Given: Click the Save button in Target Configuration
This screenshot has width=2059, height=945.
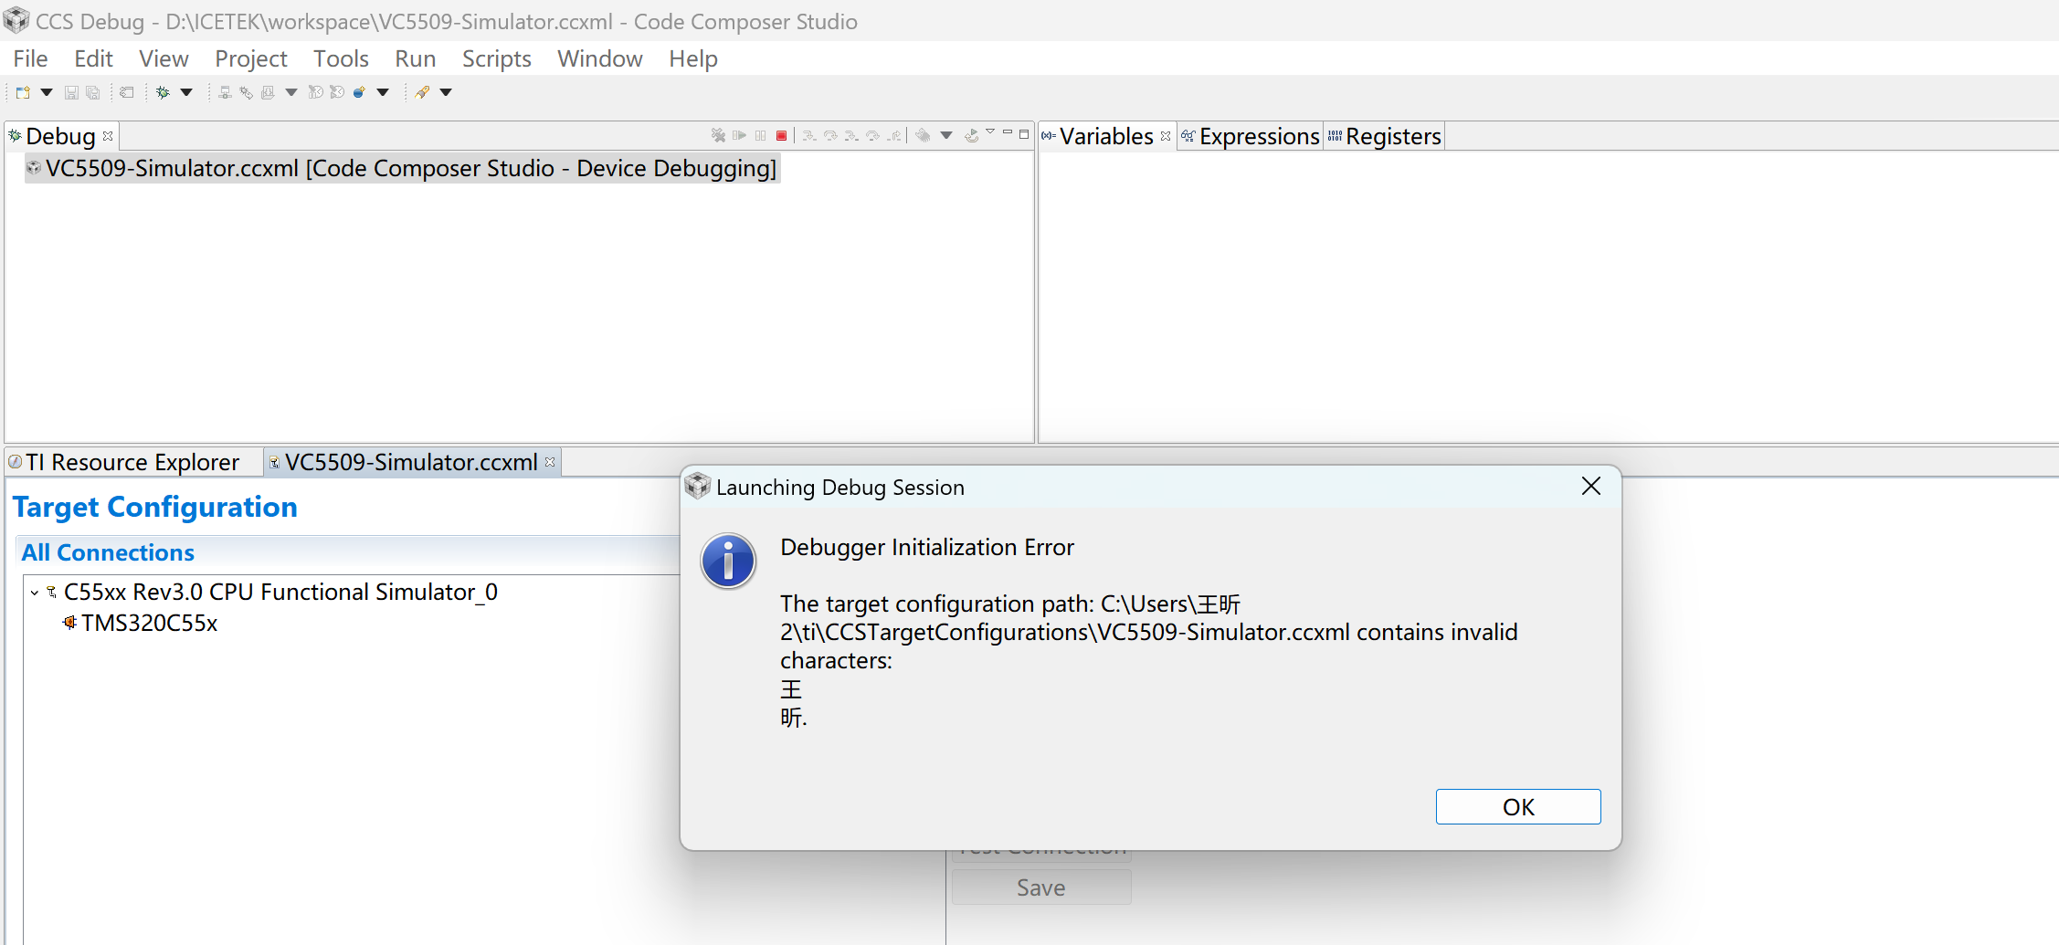Looking at the screenshot, I should [x=1041, y=887].
